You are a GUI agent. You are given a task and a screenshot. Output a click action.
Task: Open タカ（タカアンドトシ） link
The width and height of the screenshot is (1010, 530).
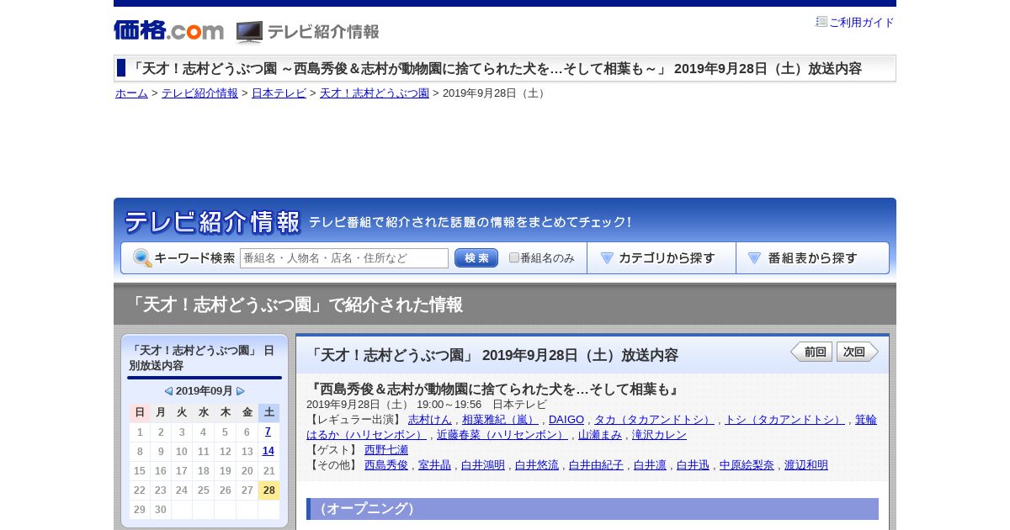coord(654,420)
